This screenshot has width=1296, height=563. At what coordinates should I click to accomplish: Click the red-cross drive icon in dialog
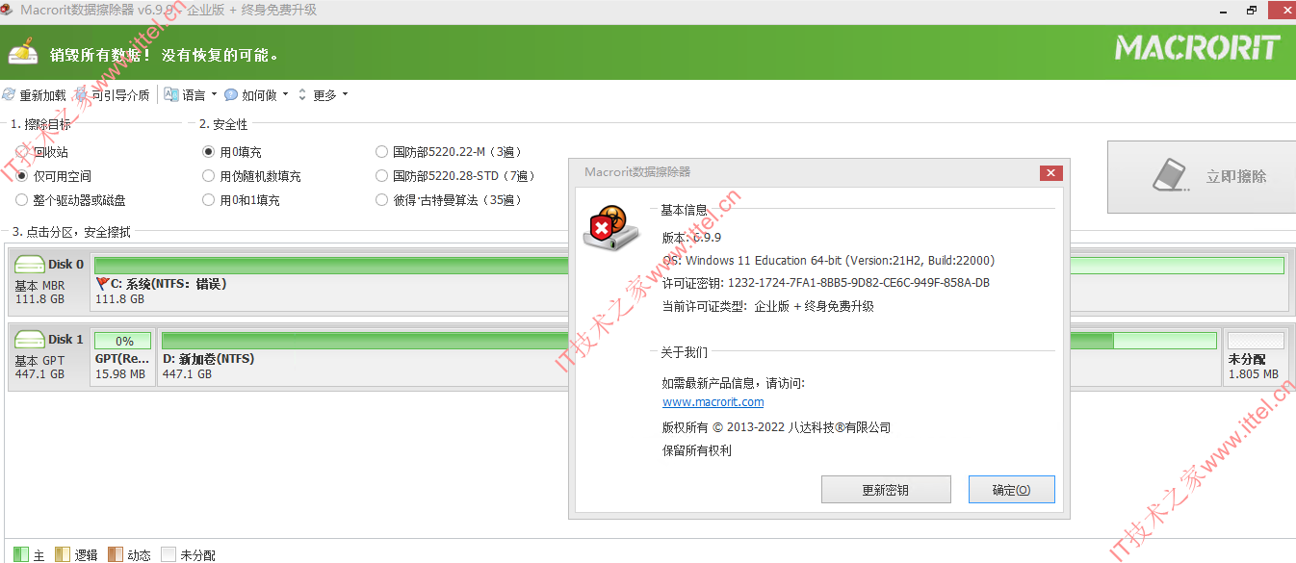[x=610, y=228]
